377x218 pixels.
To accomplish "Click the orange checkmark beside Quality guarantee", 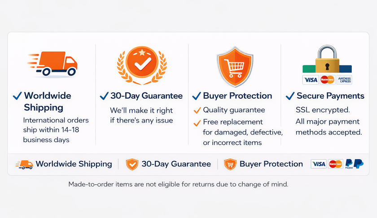I will (x=197, y=110).
